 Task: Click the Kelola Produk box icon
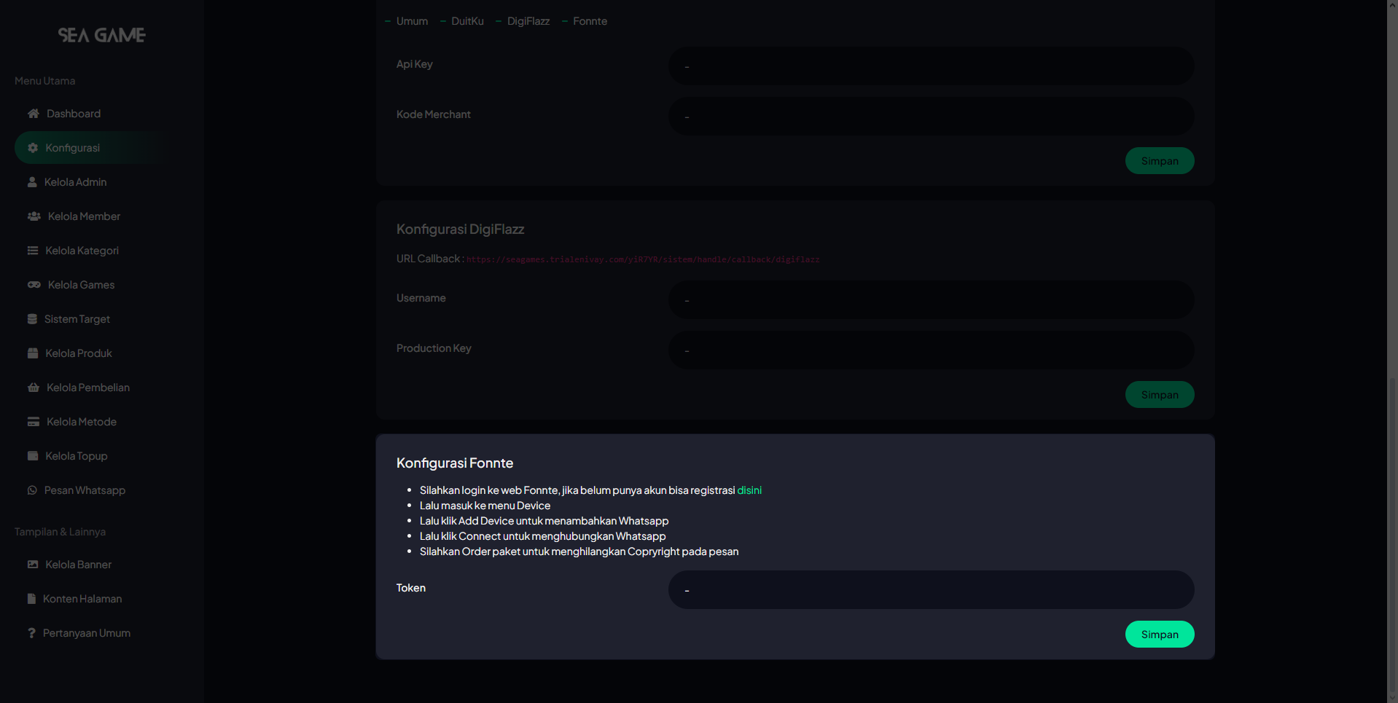[33, 353]
